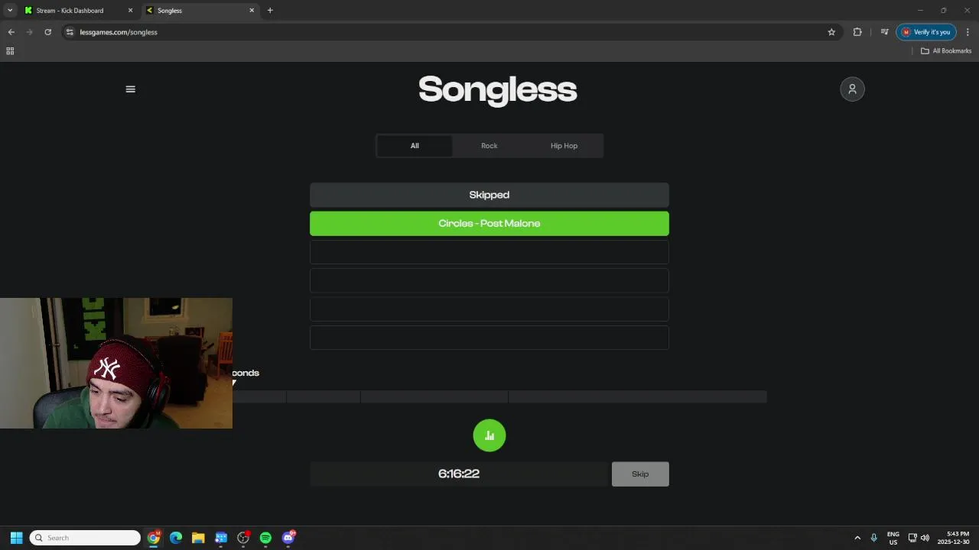Click the song progress bar

pyautogui.click(x=499, y=396)
